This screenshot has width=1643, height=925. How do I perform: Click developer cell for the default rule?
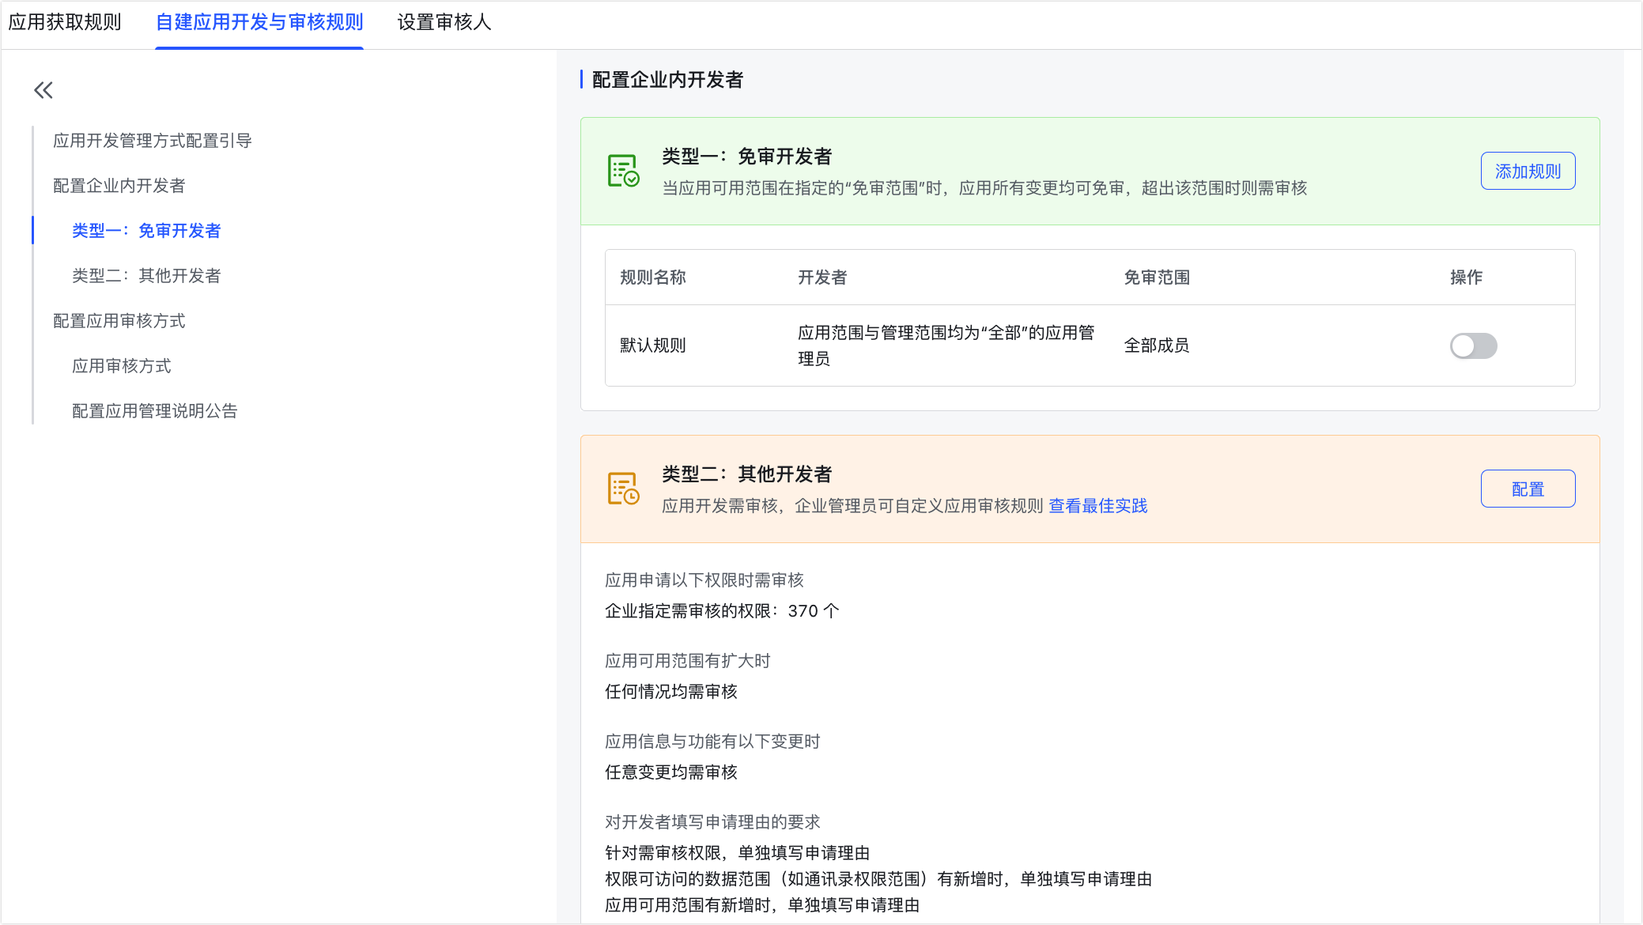click(946, 345)
